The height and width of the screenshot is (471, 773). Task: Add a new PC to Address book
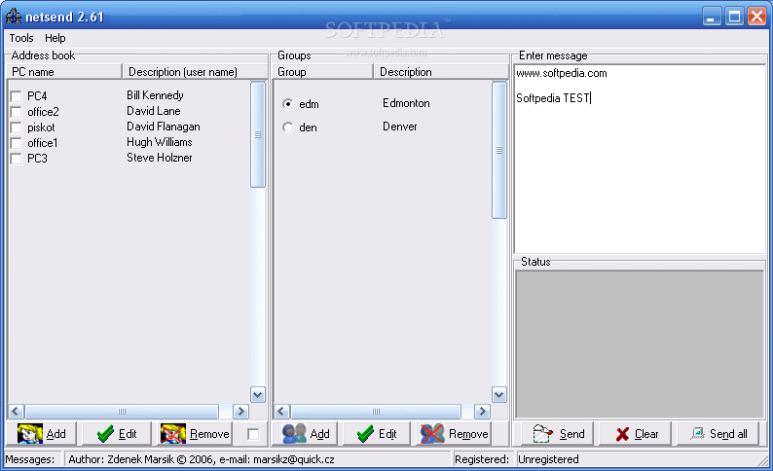(x=42, y=434)
